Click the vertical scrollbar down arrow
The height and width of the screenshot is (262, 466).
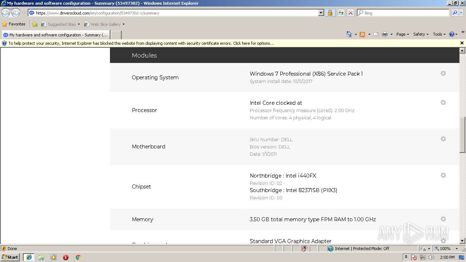click(462, 241)
